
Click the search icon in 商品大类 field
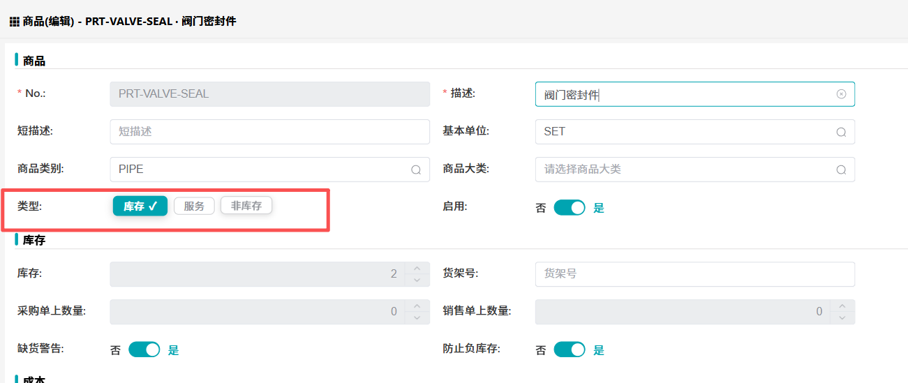click(x=841, y=170)
